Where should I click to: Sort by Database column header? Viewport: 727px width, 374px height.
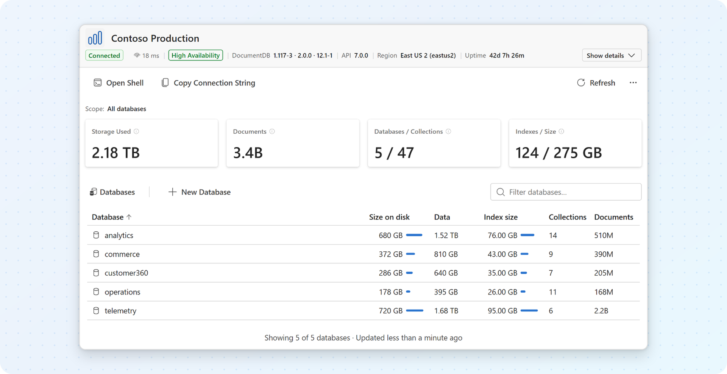click(108, 217)
